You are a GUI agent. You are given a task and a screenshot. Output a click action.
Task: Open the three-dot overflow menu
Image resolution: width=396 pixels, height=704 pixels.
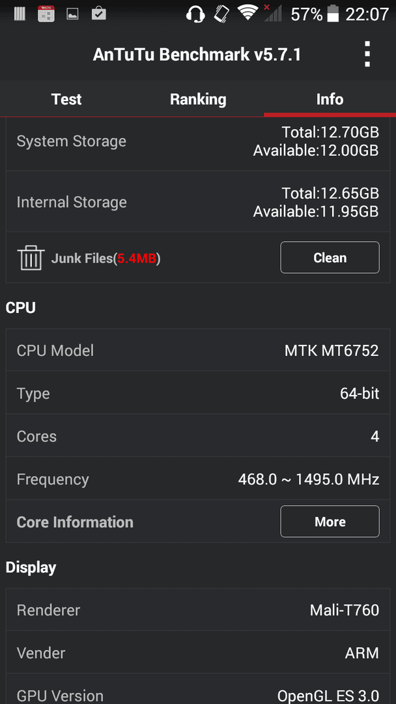367,54
